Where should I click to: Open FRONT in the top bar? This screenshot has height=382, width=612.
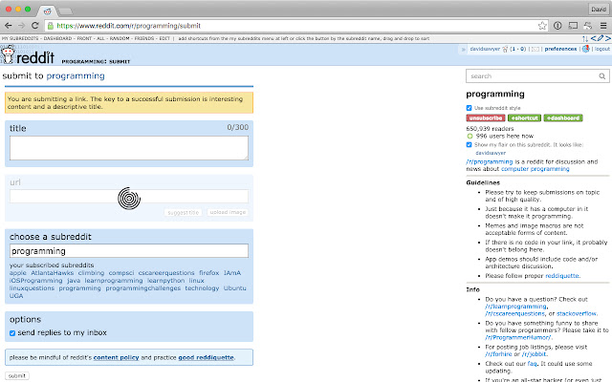84,38
